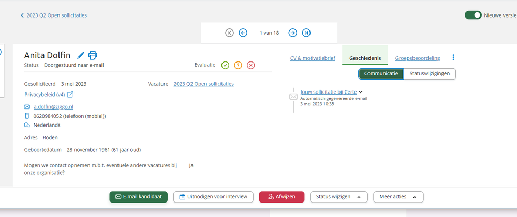The height and width of the screenshot is (217, 517).
Task: Click phone number 0620984052
Action: tap(48, 116)
